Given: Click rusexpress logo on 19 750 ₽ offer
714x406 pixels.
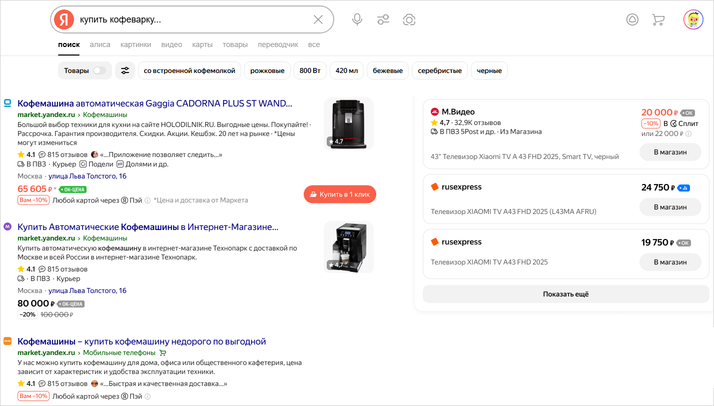Looking at the screenshot, I should point(434,242).
